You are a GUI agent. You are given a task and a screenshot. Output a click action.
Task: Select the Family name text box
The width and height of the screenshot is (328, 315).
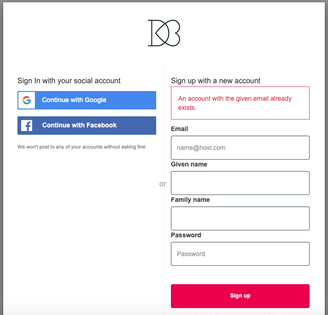click(240, 218)
